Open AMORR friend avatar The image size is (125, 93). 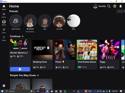[30, 21]
